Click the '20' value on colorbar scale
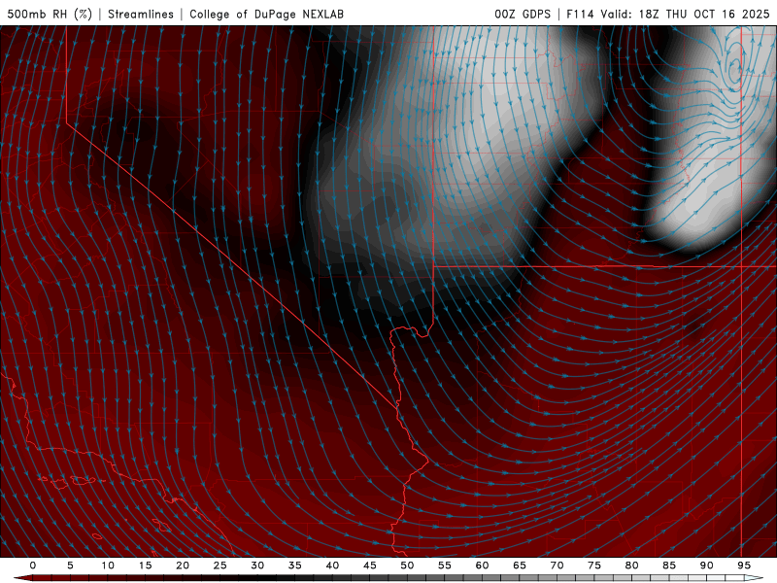This screenshot has width=777, height=583. (183, 566)
